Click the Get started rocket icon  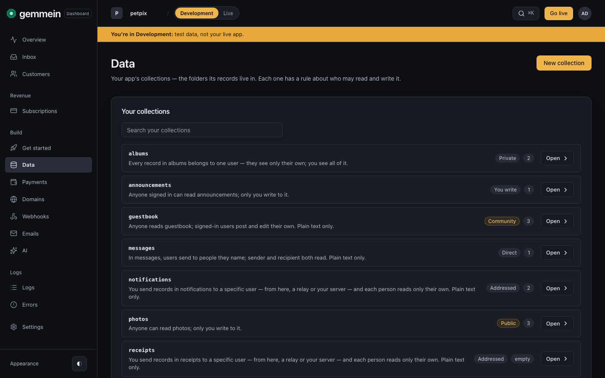click(x=14, y=148)
